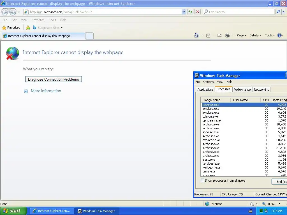This screenshot has width=287, height=215.
Task: Open the search provider dropdown arrow
Action: tap(283, 12)
